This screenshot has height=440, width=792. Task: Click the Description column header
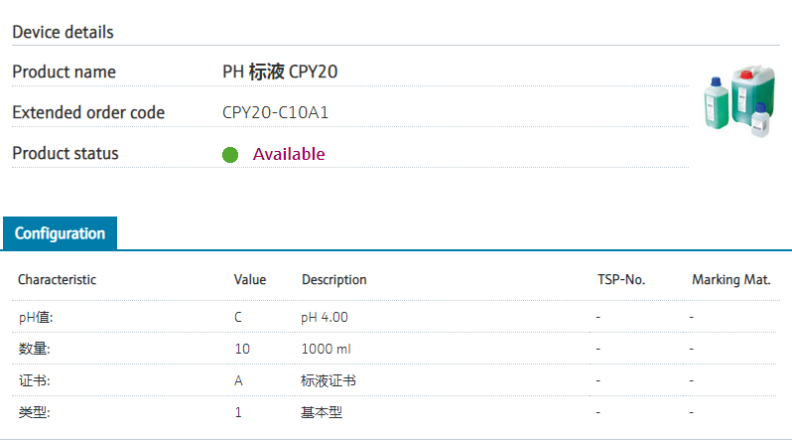coord(334,280)
